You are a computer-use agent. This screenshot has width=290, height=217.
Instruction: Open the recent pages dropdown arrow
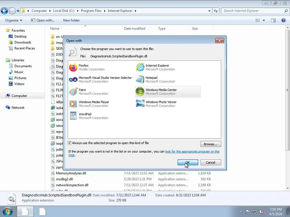pos(18,11)
